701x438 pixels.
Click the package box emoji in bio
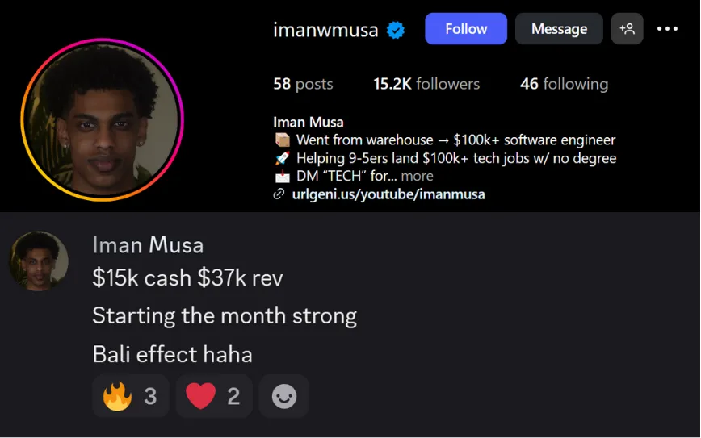tap(283, 140)
